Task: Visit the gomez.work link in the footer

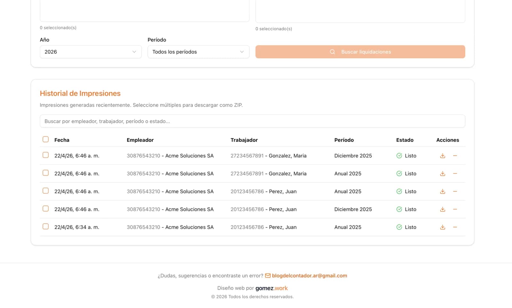Action: pos(271,288)
